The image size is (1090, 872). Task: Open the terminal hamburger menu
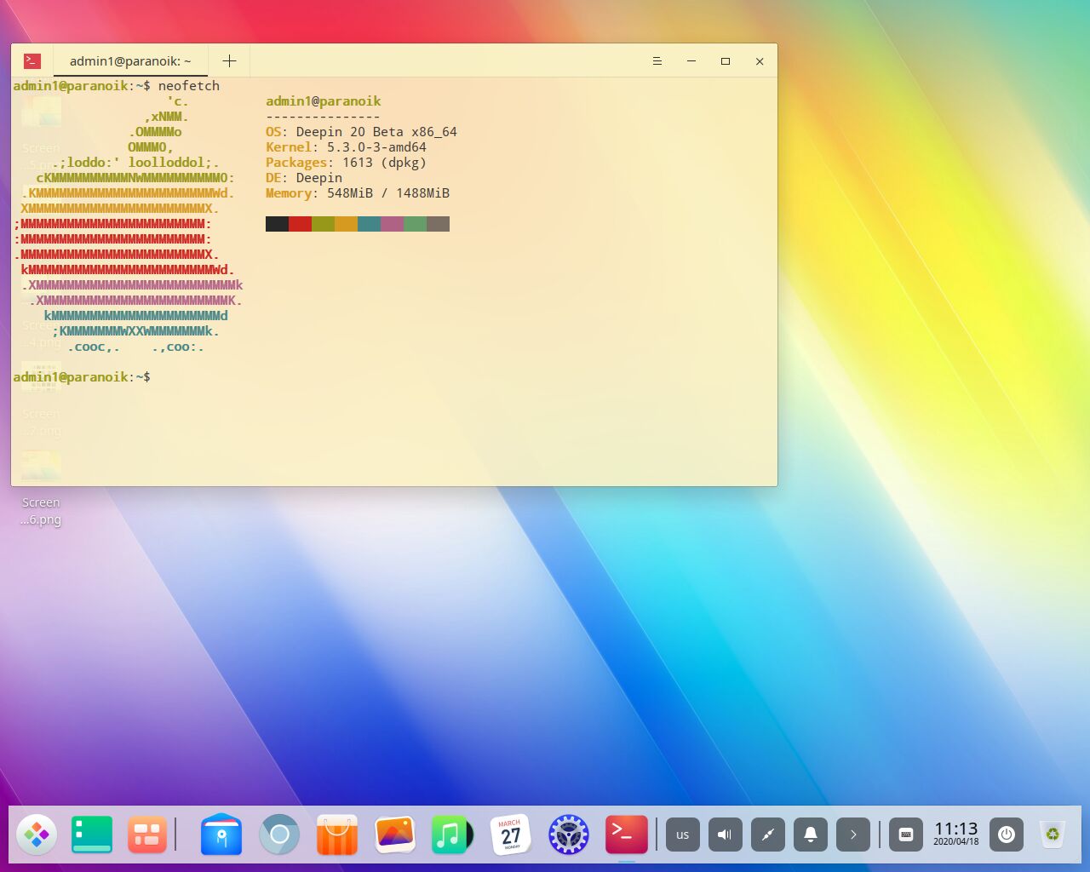(657, 61)
